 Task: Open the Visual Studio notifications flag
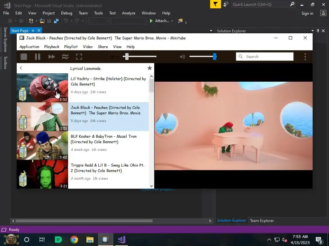[x=216, y=4]
